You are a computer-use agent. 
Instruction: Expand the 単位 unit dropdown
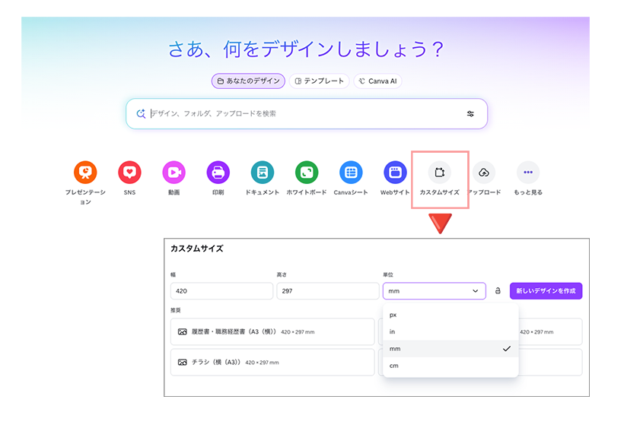pyautogui.click(x=434, y=291)
